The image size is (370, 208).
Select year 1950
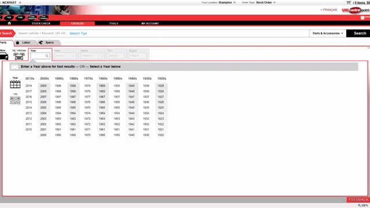click(117, 135)
